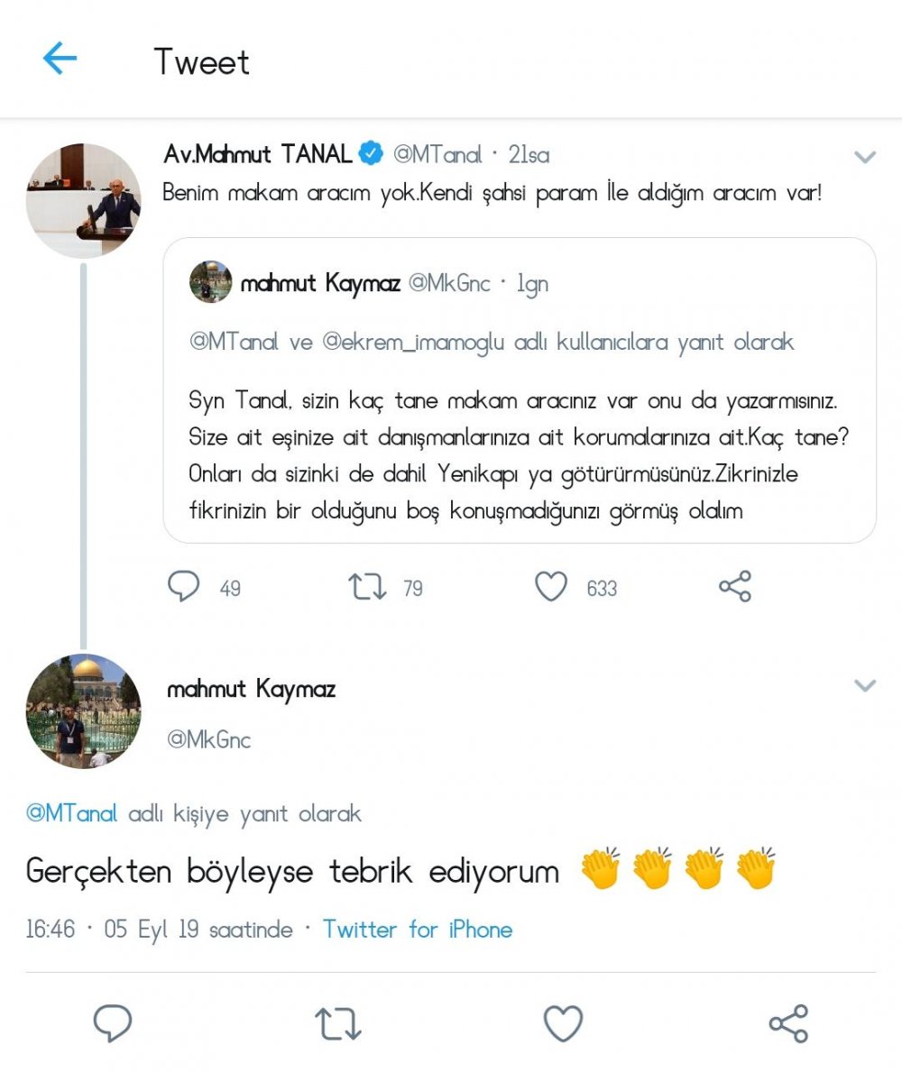The width and height of the screenshot is (902, 1072).
Task: Open the quoted mahmut Kaymaz tweet text
Action: [x=519, y=455]
